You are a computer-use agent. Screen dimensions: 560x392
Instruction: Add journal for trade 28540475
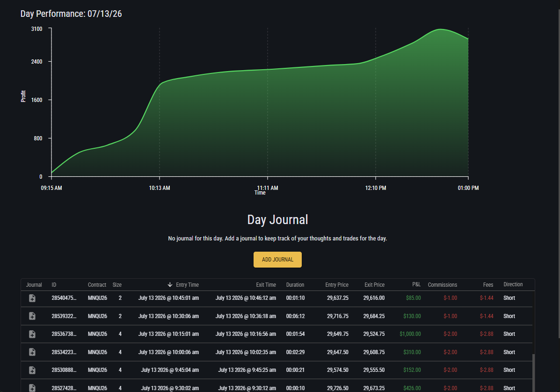pyautogui.click(x=32, y=298)
